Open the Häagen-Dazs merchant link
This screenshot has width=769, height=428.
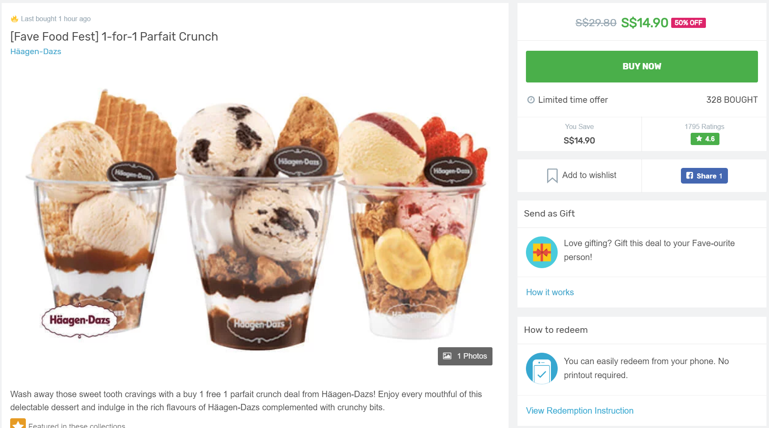click(x=36, y=52)
